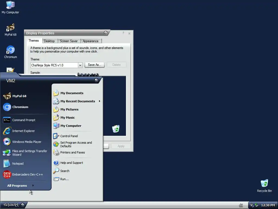The image size is (278, 209).
Task: Select the Recycle Bin desktop icon
Action: (264, 186)
